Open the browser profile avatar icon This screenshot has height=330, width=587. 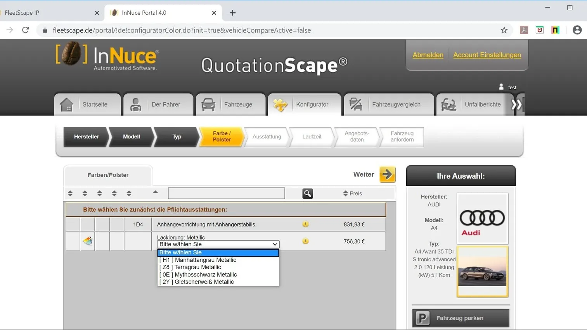point(577,30)
